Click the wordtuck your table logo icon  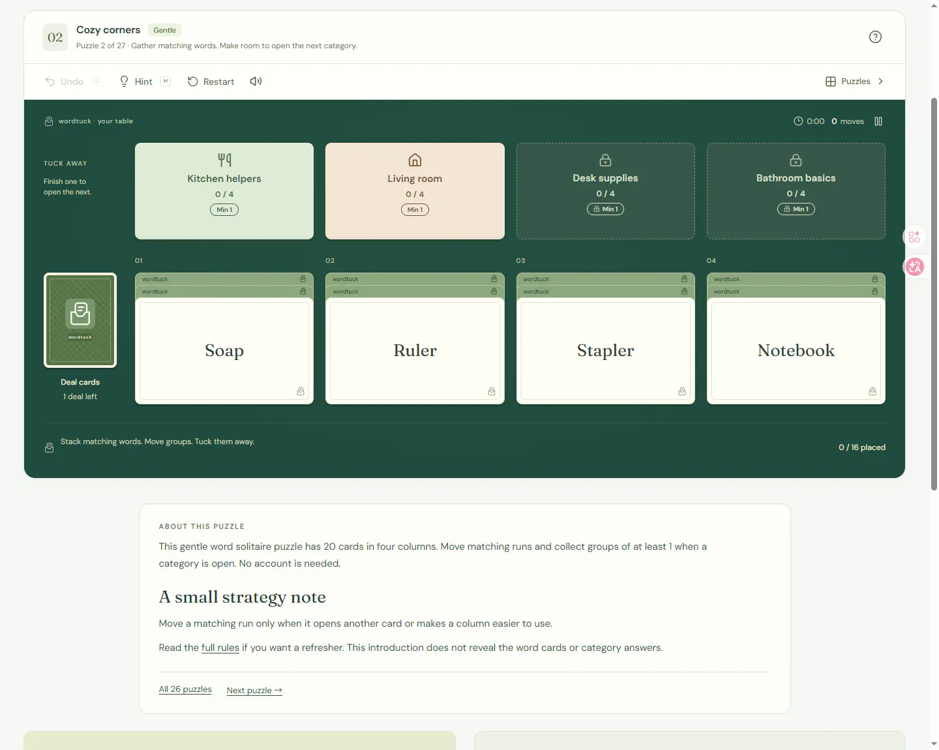point(49,121)
